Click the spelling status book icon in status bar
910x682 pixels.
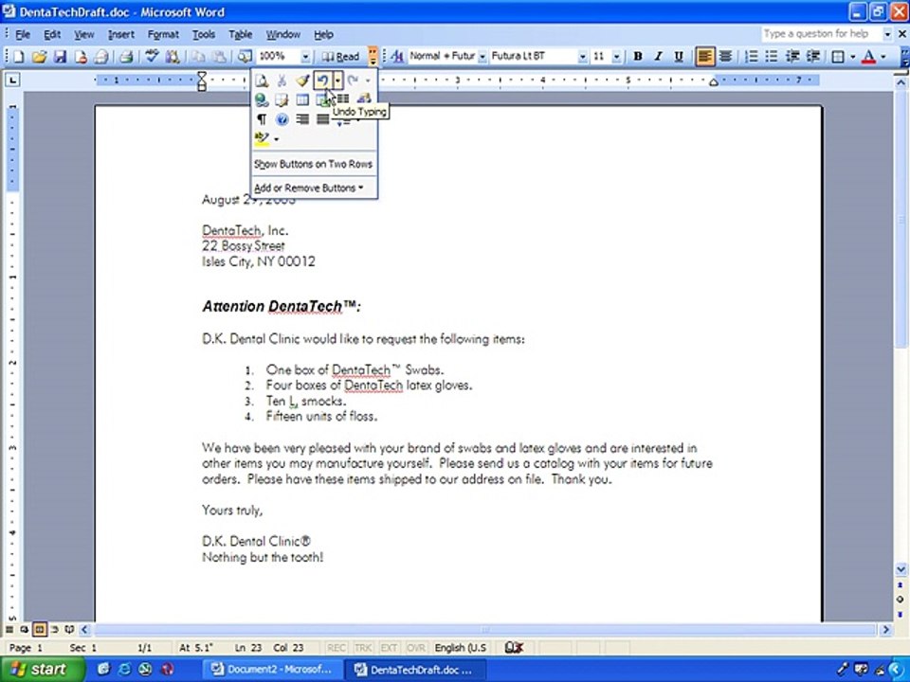[514, 647]
